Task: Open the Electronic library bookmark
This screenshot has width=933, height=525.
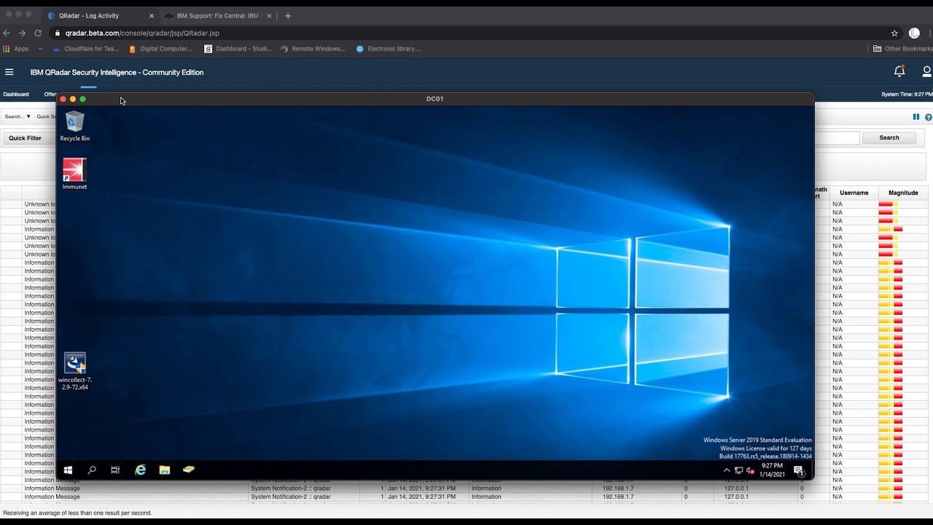Action: (389, 49)
